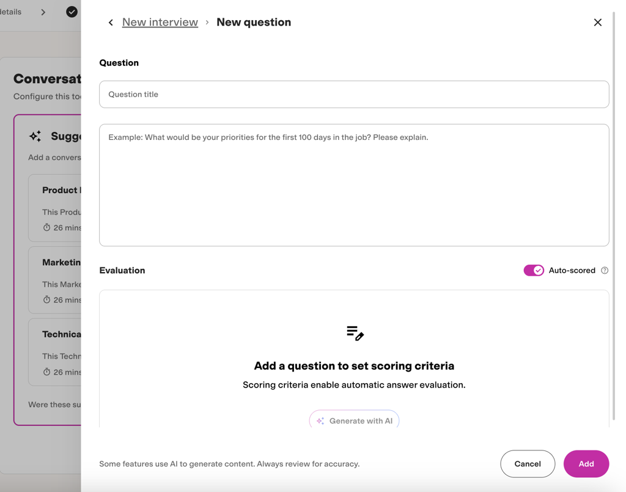Click the Suggestions sparkle icon
The width and height of the screenshot is (626, 492).
click(x=35, y=136)
